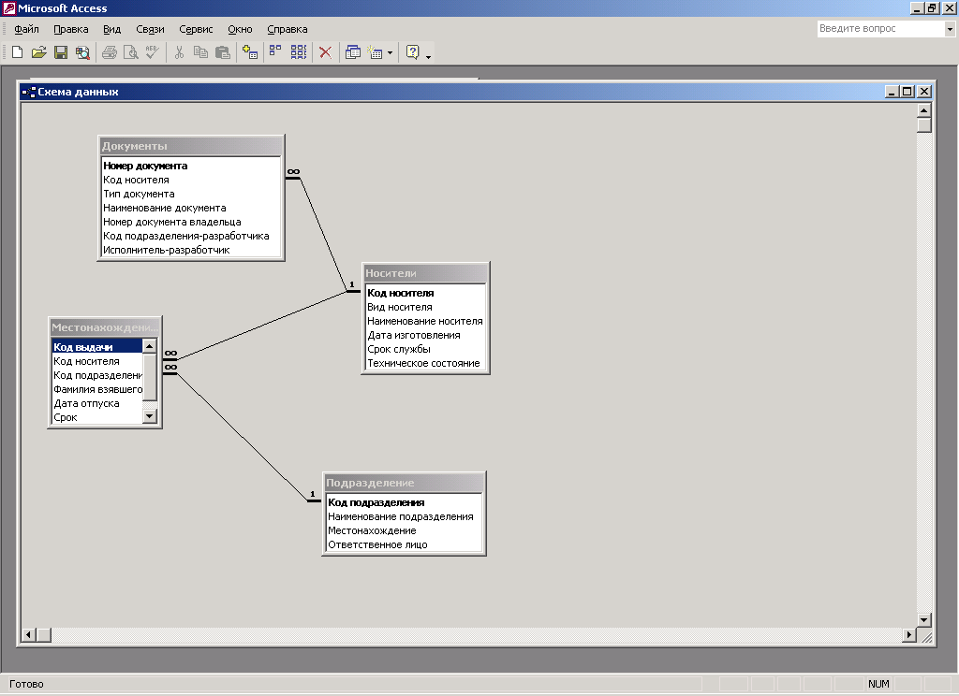This screenshot has height=696, width=959.
Task: Save the schema using the floppy disk icon
Action: (x=60, y=53)
